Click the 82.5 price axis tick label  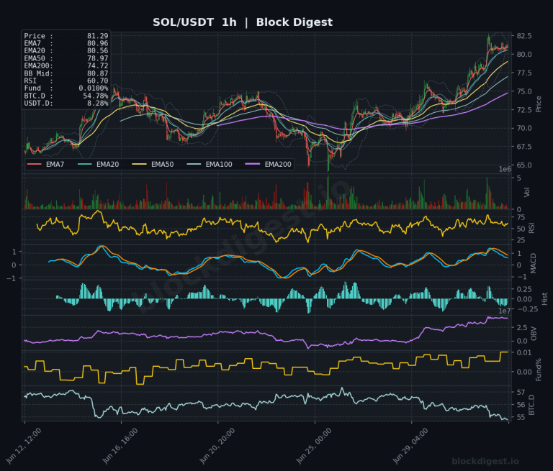coord(524,36)
